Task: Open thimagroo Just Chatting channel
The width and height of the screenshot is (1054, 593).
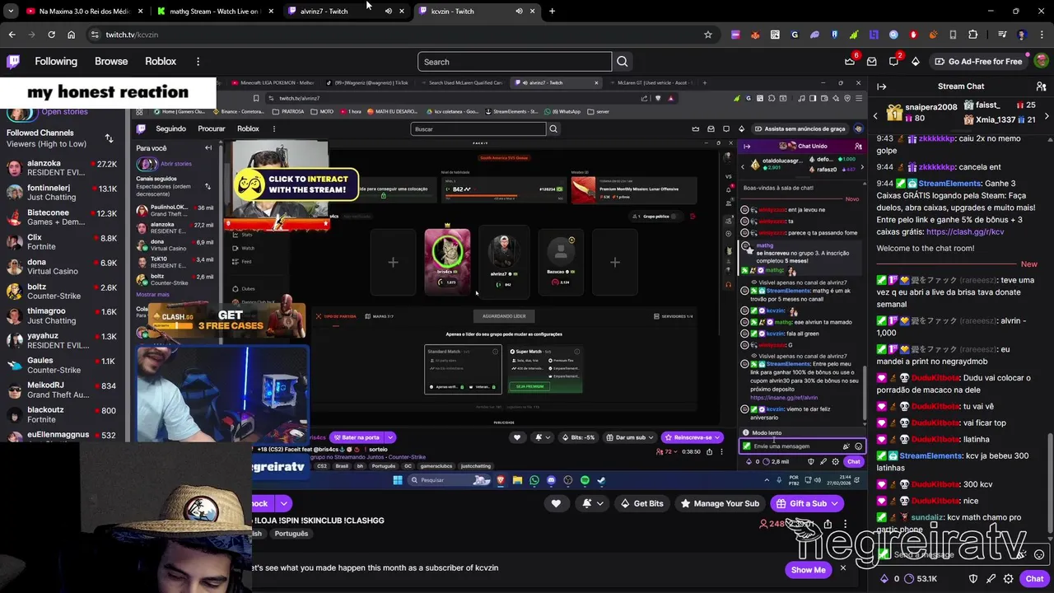Action: pos(62,316)
